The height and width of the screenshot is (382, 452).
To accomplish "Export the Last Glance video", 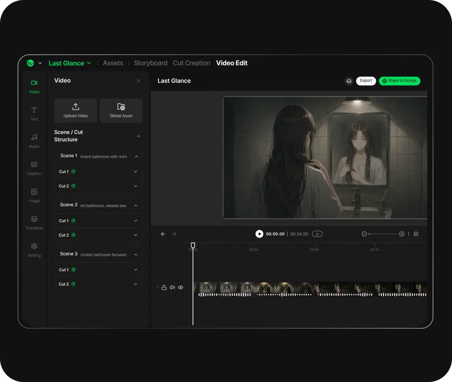I will 366,81.
